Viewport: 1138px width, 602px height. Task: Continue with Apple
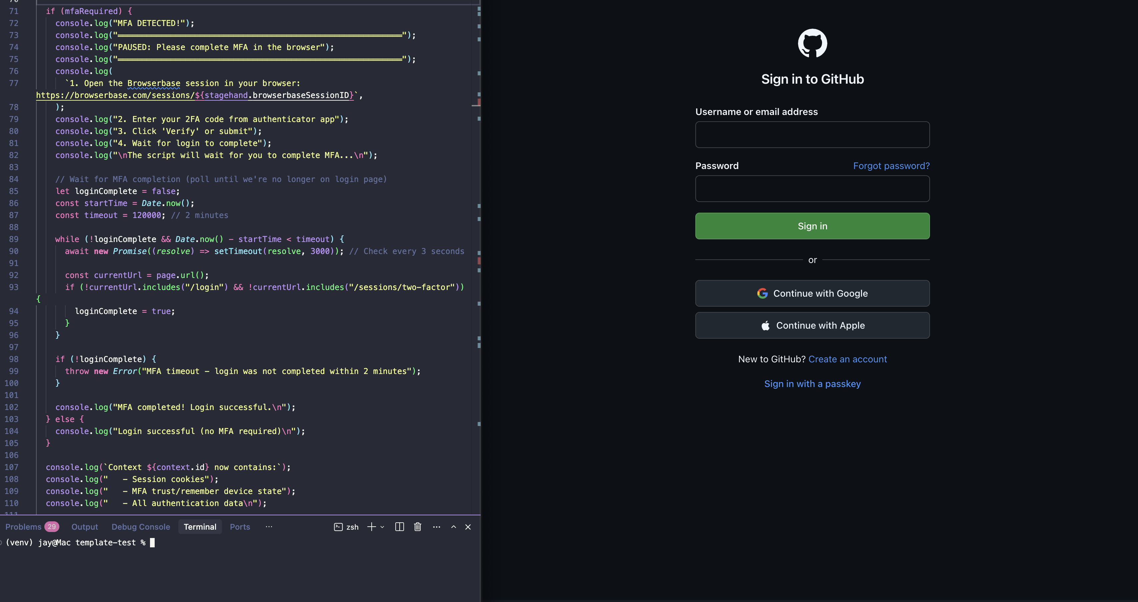(x=812, y=326)
